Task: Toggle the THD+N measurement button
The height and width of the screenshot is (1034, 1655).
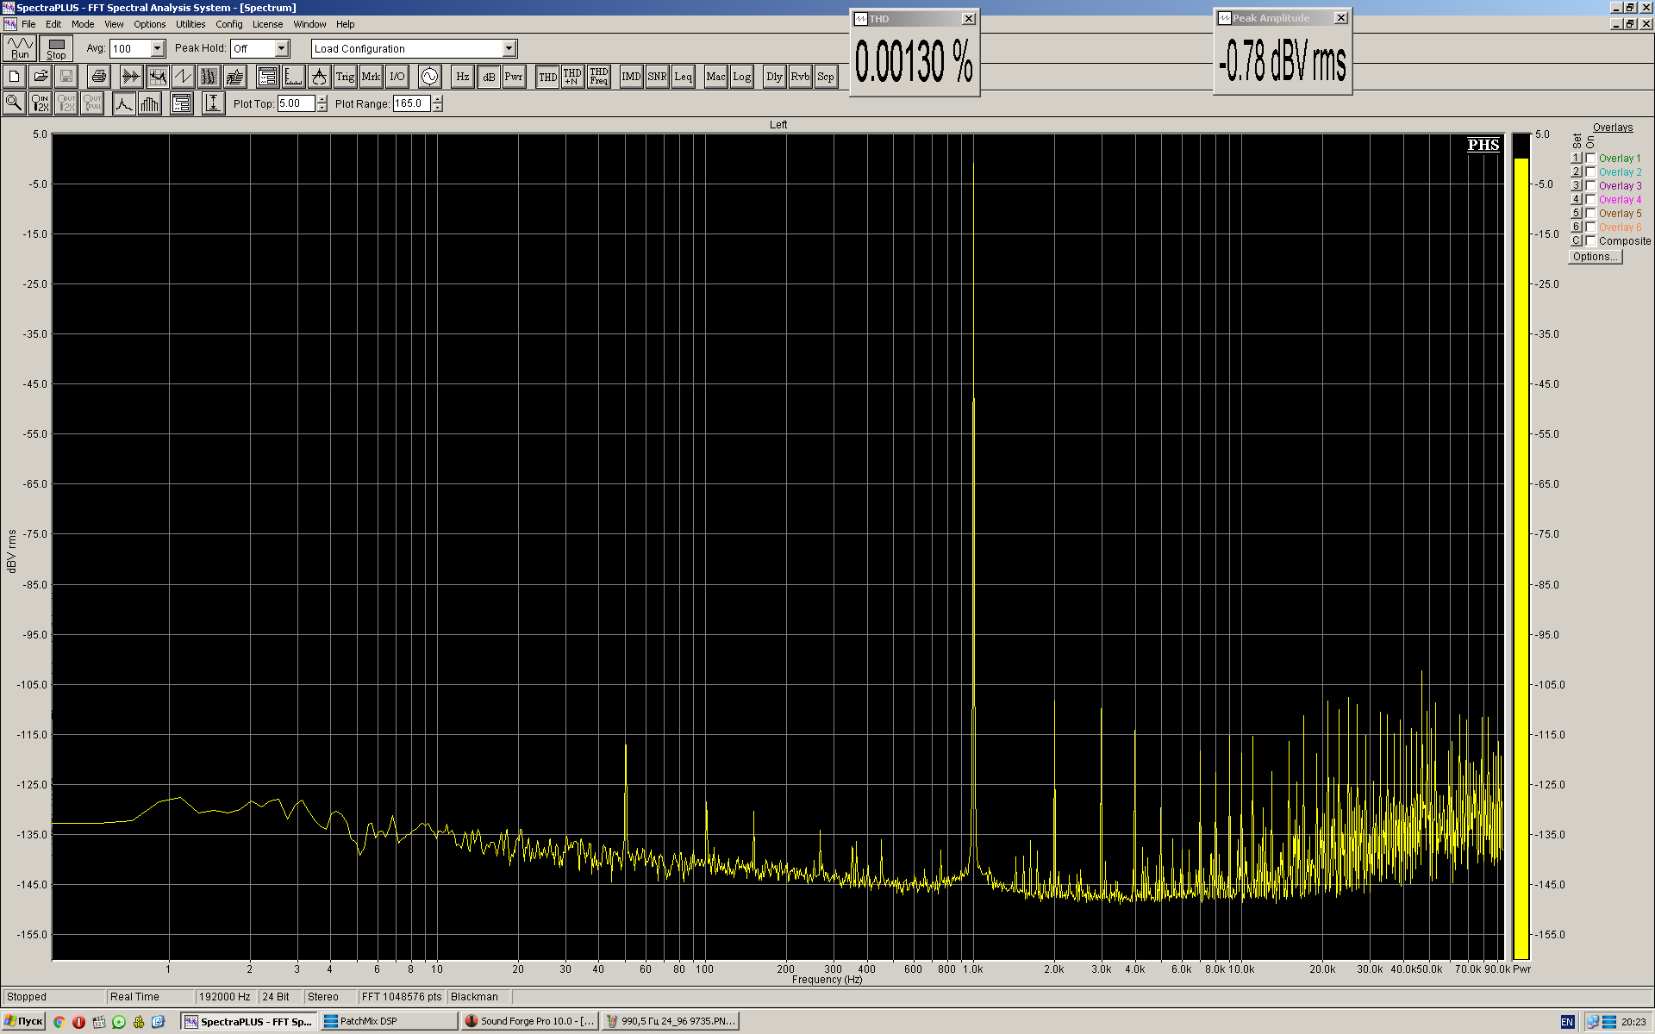Action: [x=572, y=77]
